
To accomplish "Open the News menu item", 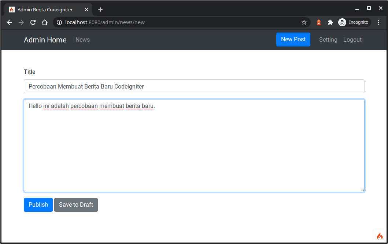I will [82, 40].
